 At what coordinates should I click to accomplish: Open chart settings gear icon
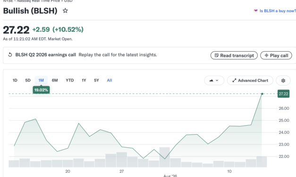[x=283, y=80]
